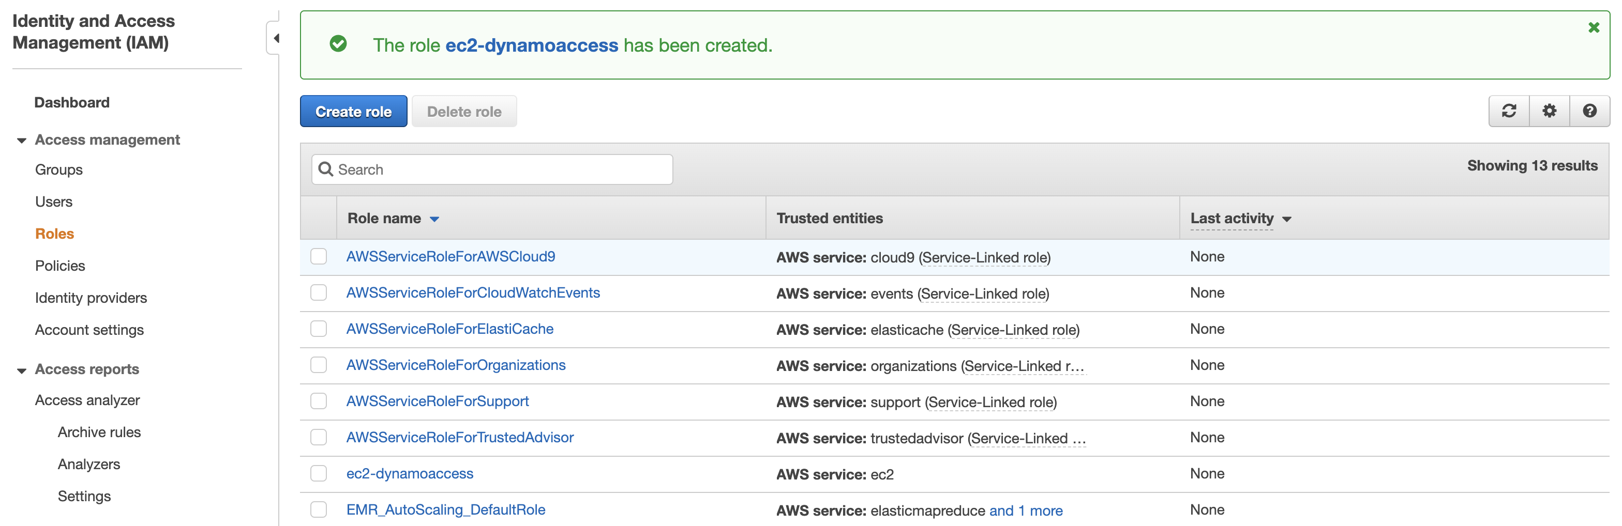Select AWSServiceRoleForElastiCache checkbox
Screen dimensions: 1622x526
click(x=319, y=329)
